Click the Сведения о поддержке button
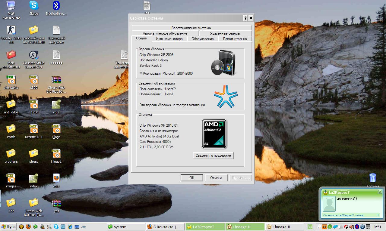Image resolution: width=386 pixels, height=231 pixels. (213, 156)
